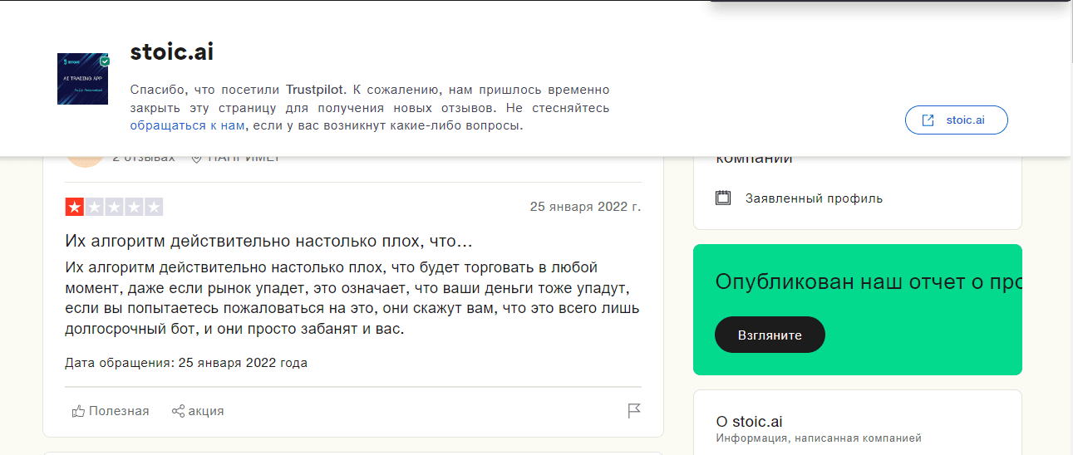Screen dimensions: 1073x455
Task: Click the one-star rating on the review
Action: tap(74, 207)
